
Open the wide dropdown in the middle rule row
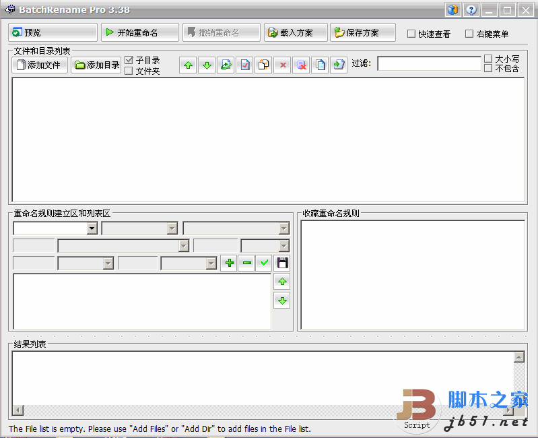point(184,246)
